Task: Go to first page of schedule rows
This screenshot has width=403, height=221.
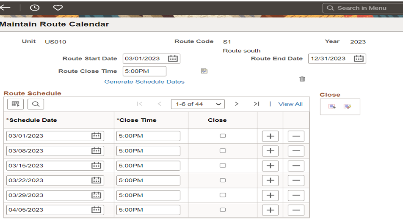Action: [140, 104]
